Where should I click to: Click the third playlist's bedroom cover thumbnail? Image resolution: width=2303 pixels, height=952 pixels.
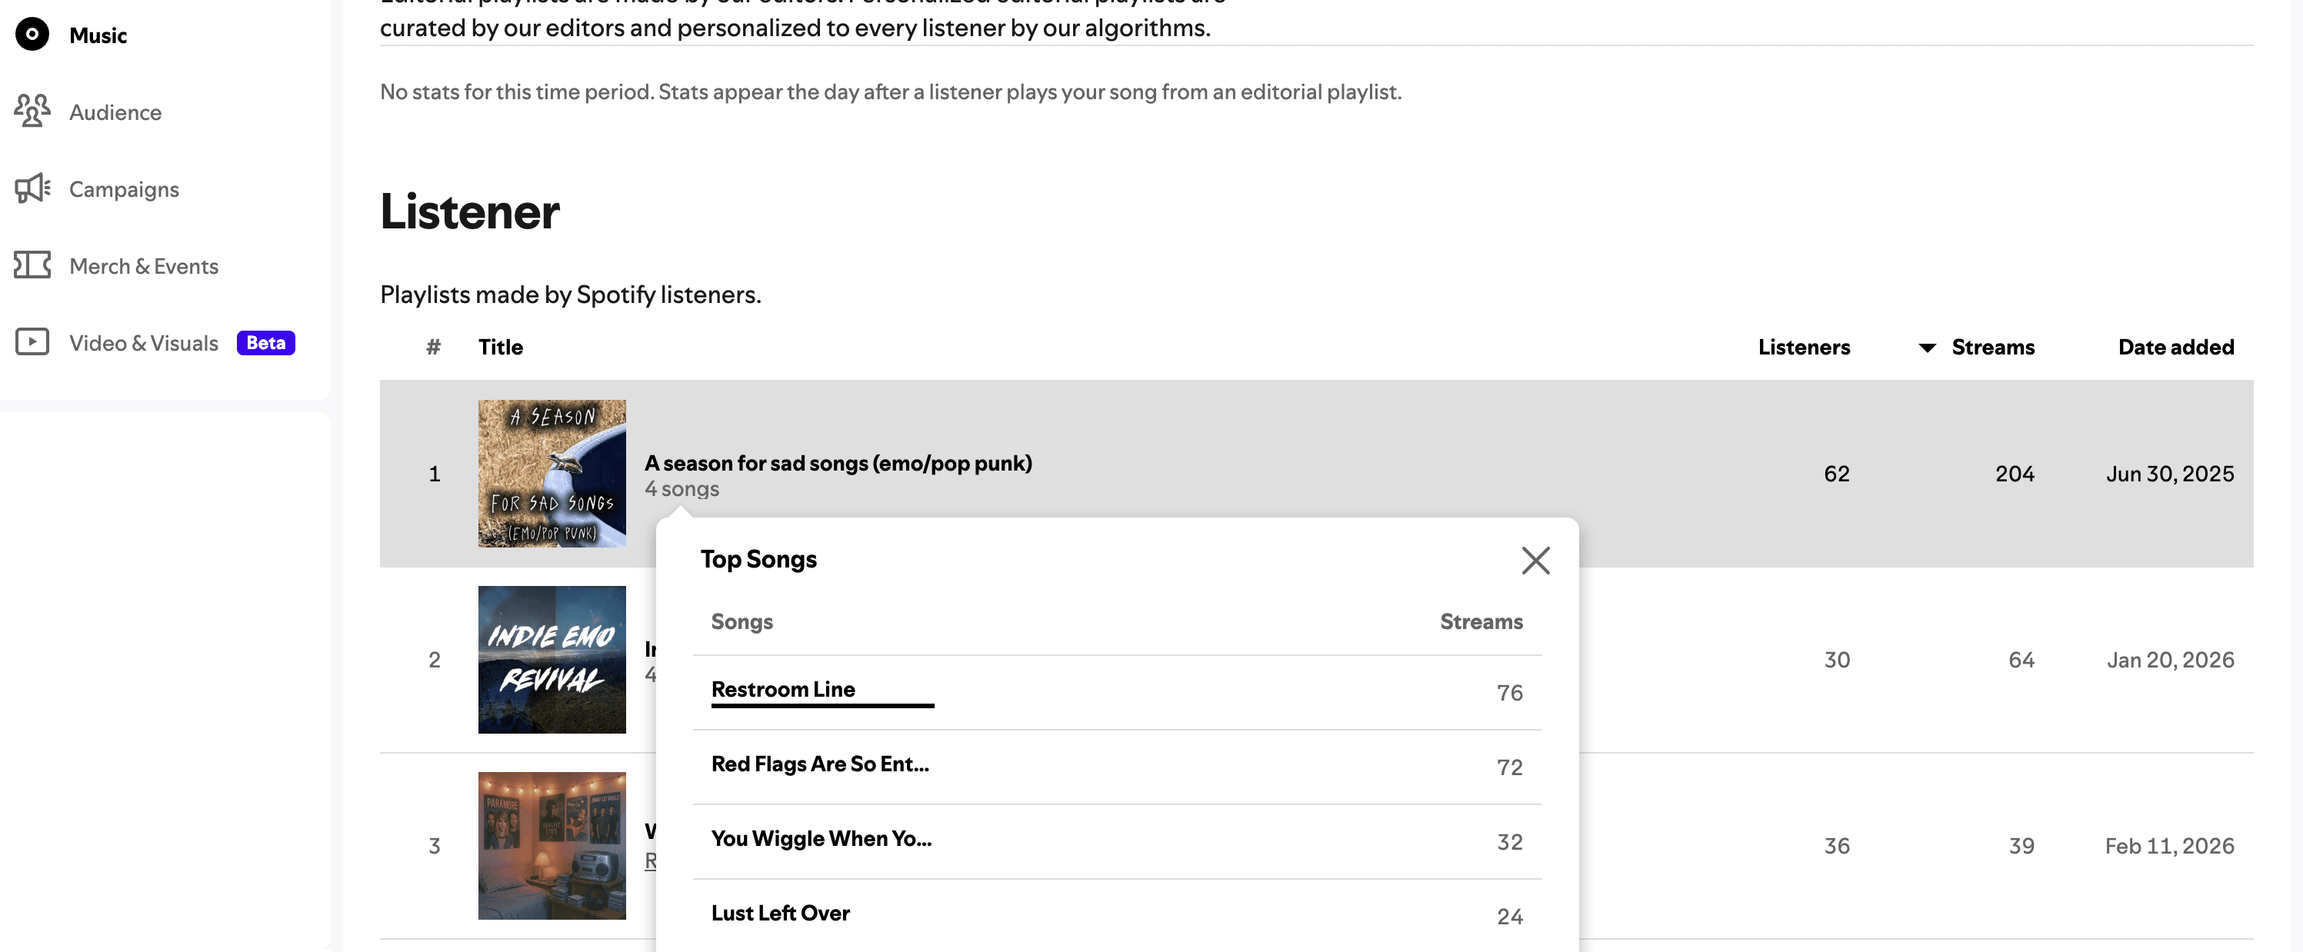click(552, 846)
